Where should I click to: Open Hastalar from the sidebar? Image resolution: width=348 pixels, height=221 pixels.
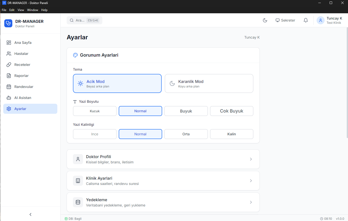tap(21, 54)
